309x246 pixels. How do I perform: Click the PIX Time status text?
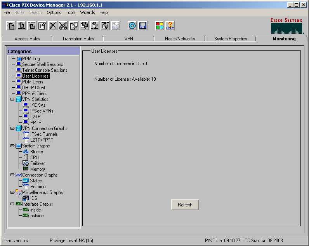(x=244, y=241)
